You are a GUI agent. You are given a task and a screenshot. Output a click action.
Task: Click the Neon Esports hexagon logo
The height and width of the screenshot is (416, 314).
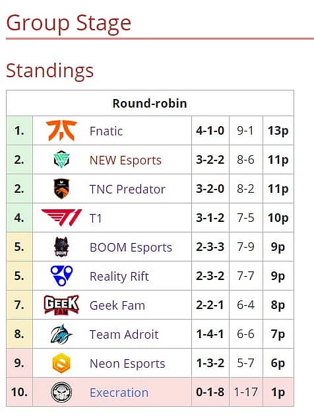click(61, 363)
